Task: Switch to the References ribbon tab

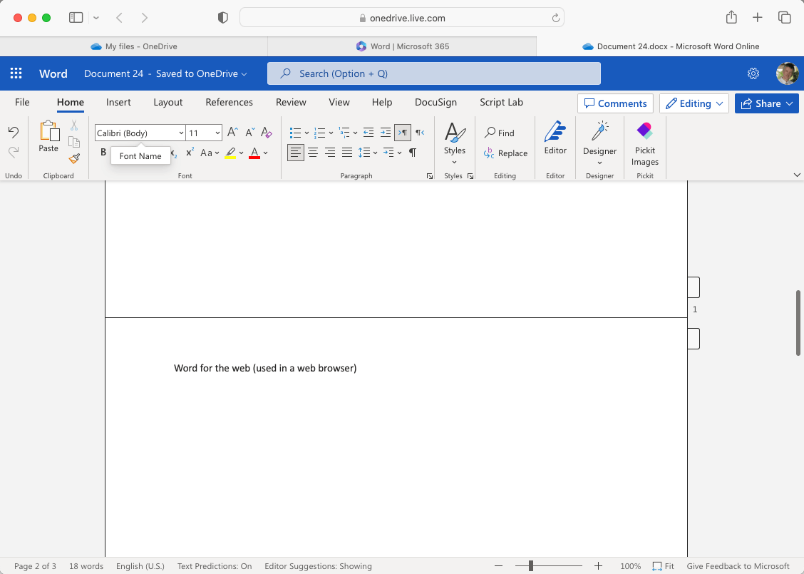Action: coord(229,102)
